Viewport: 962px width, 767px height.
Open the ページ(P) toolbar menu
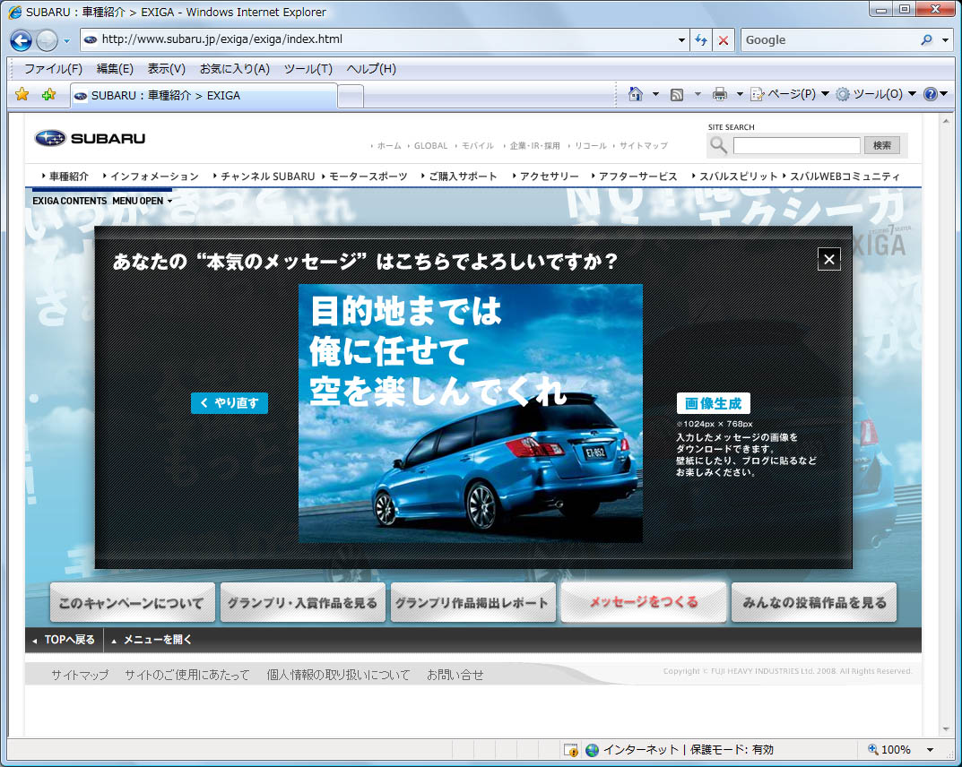pyautogui.click(x=790, y=94)
